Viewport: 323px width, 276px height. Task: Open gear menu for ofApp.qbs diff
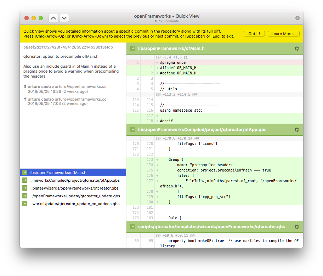point(297,130)
